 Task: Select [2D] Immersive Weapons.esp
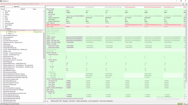(11, 79)
